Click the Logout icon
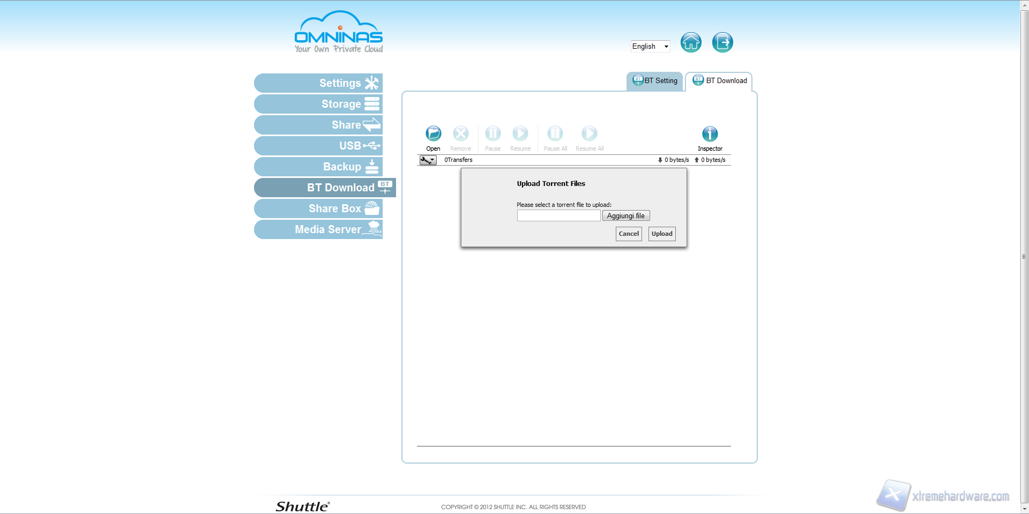Image resolution: width=1029 pixels, height=514 pixels. pos(722,42)
